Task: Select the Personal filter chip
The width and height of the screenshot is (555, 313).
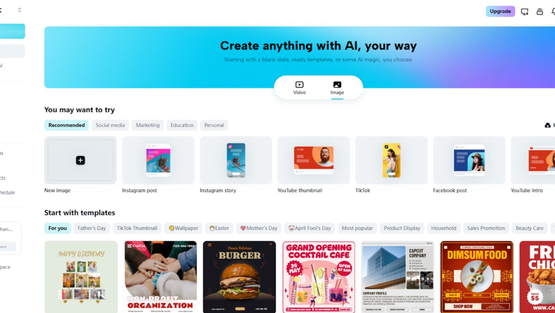Action: [214, 125]
